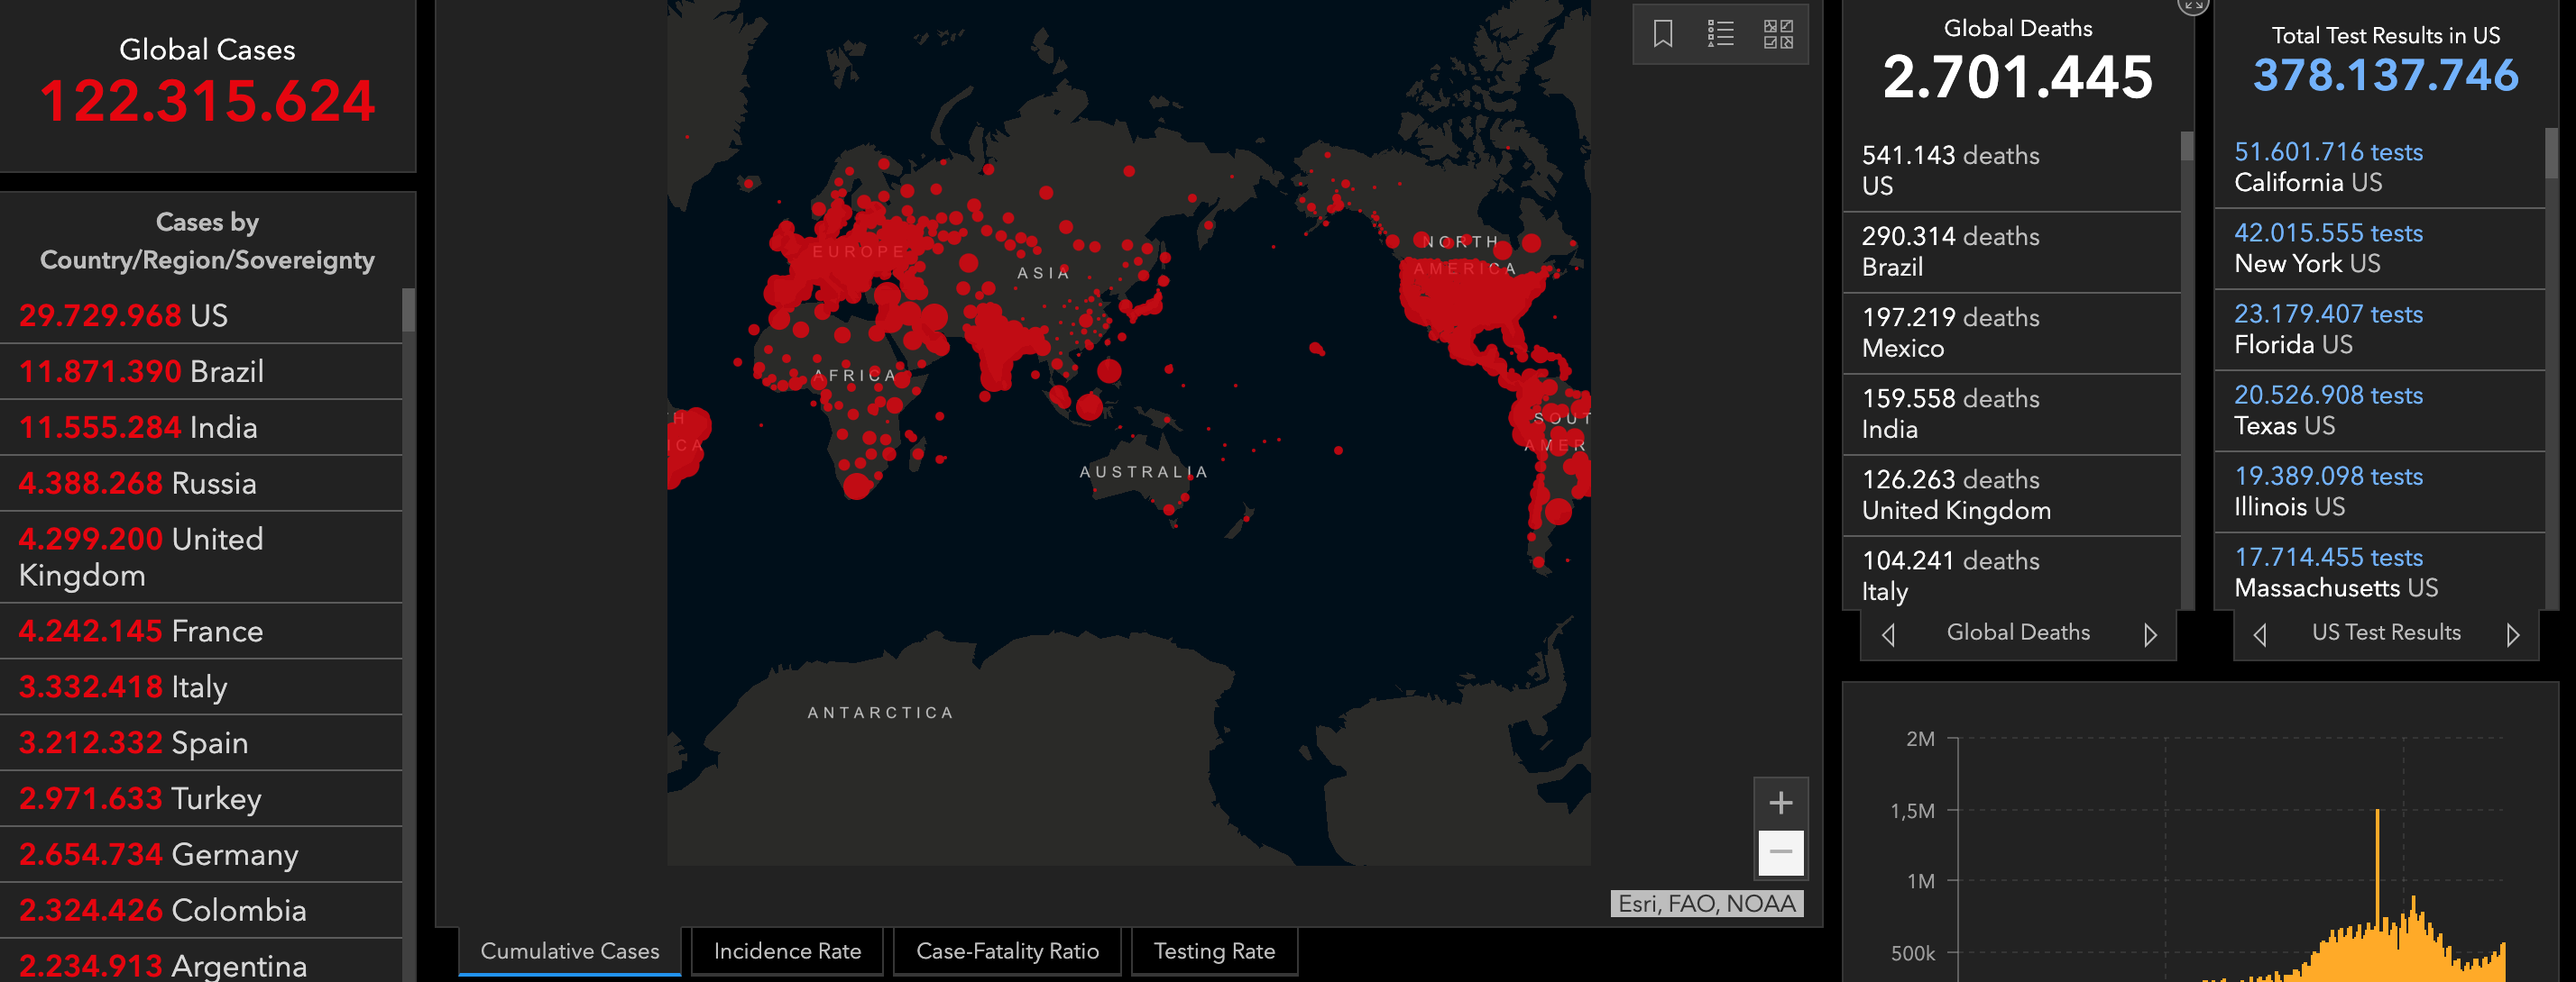2576x982 pixels.
Task: Zoom in on the map
Action: [1780, 802]
